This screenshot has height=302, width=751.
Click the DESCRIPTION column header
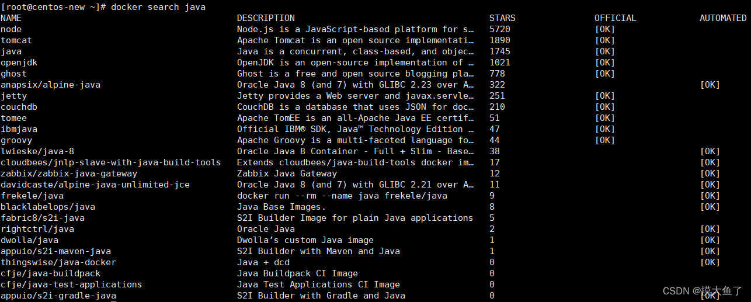[266, 18]
